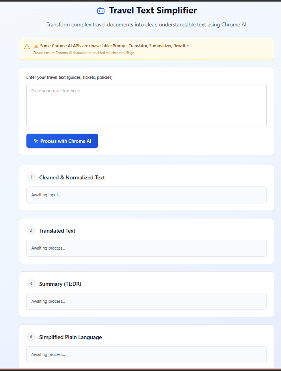Click the sparkle icon on Process button
Viewport: 281px width, 371px height.
click(x=36, y=141)
